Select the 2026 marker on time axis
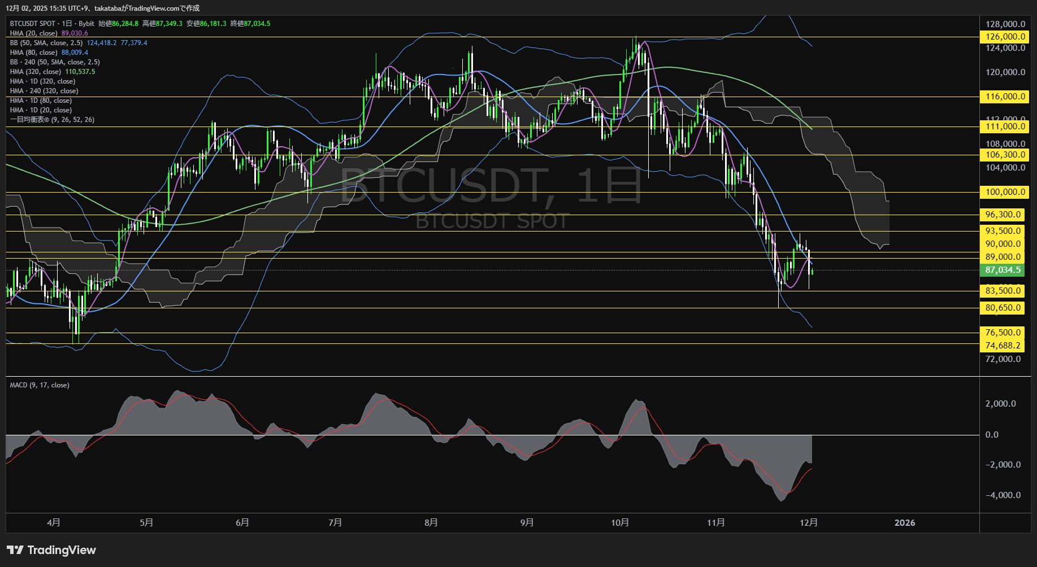 pyautogui.click(x=905, y=522)
